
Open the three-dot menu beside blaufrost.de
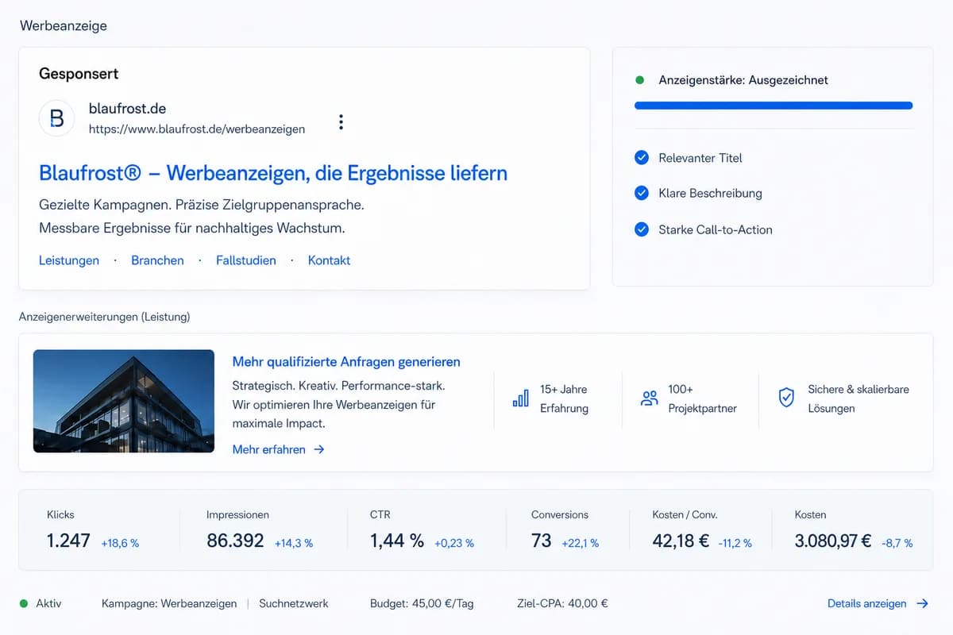[341, 121]
